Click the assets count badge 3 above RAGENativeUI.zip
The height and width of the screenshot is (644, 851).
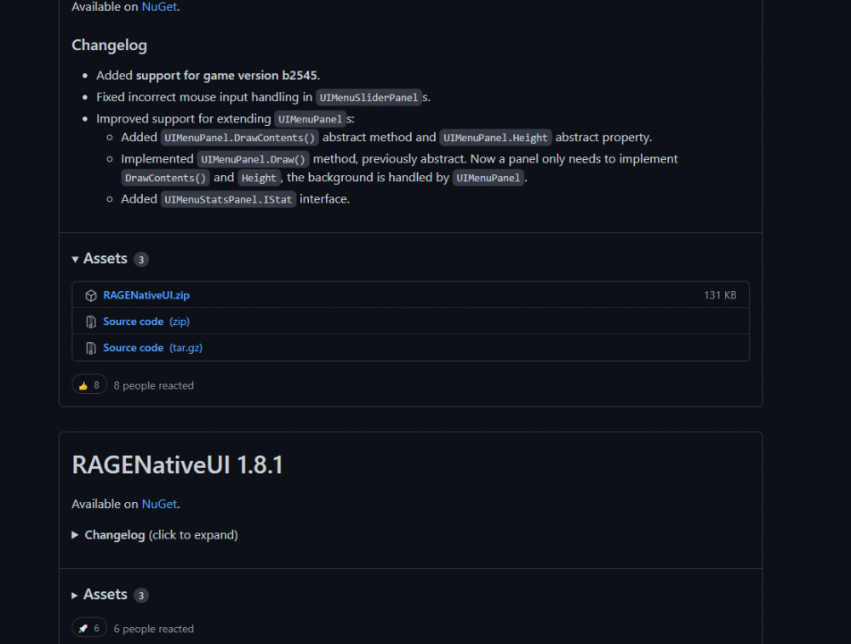click(141, 259)
